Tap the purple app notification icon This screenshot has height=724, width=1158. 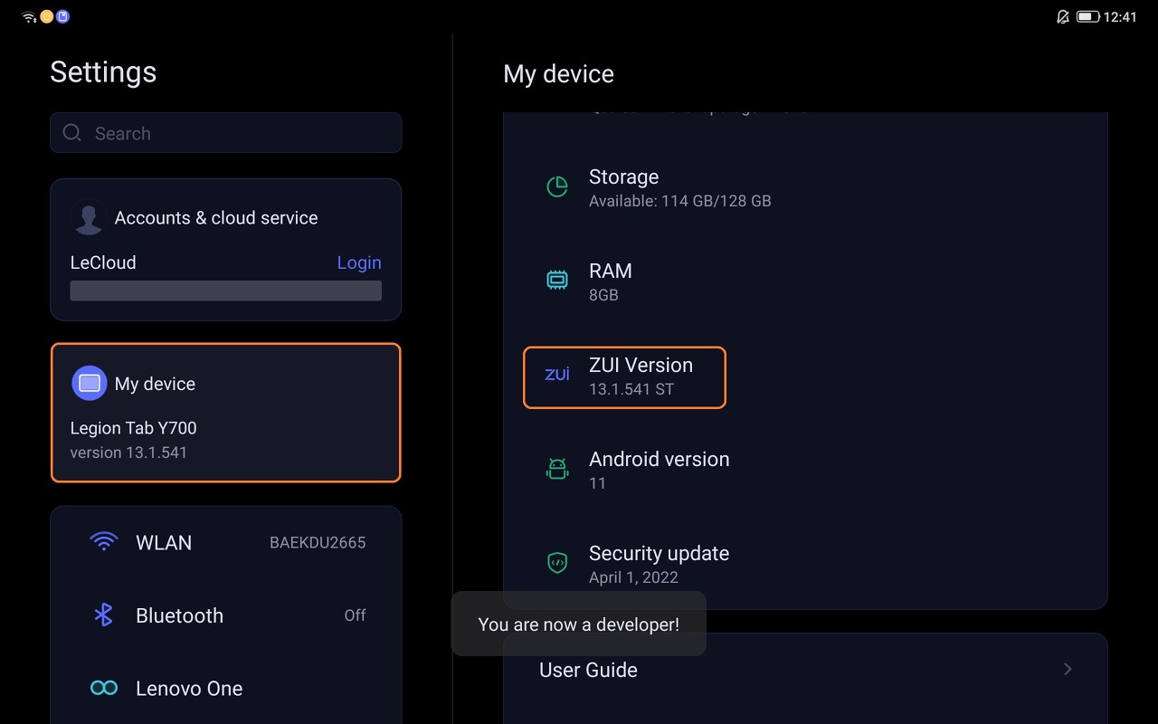click(x=62, y=16)
